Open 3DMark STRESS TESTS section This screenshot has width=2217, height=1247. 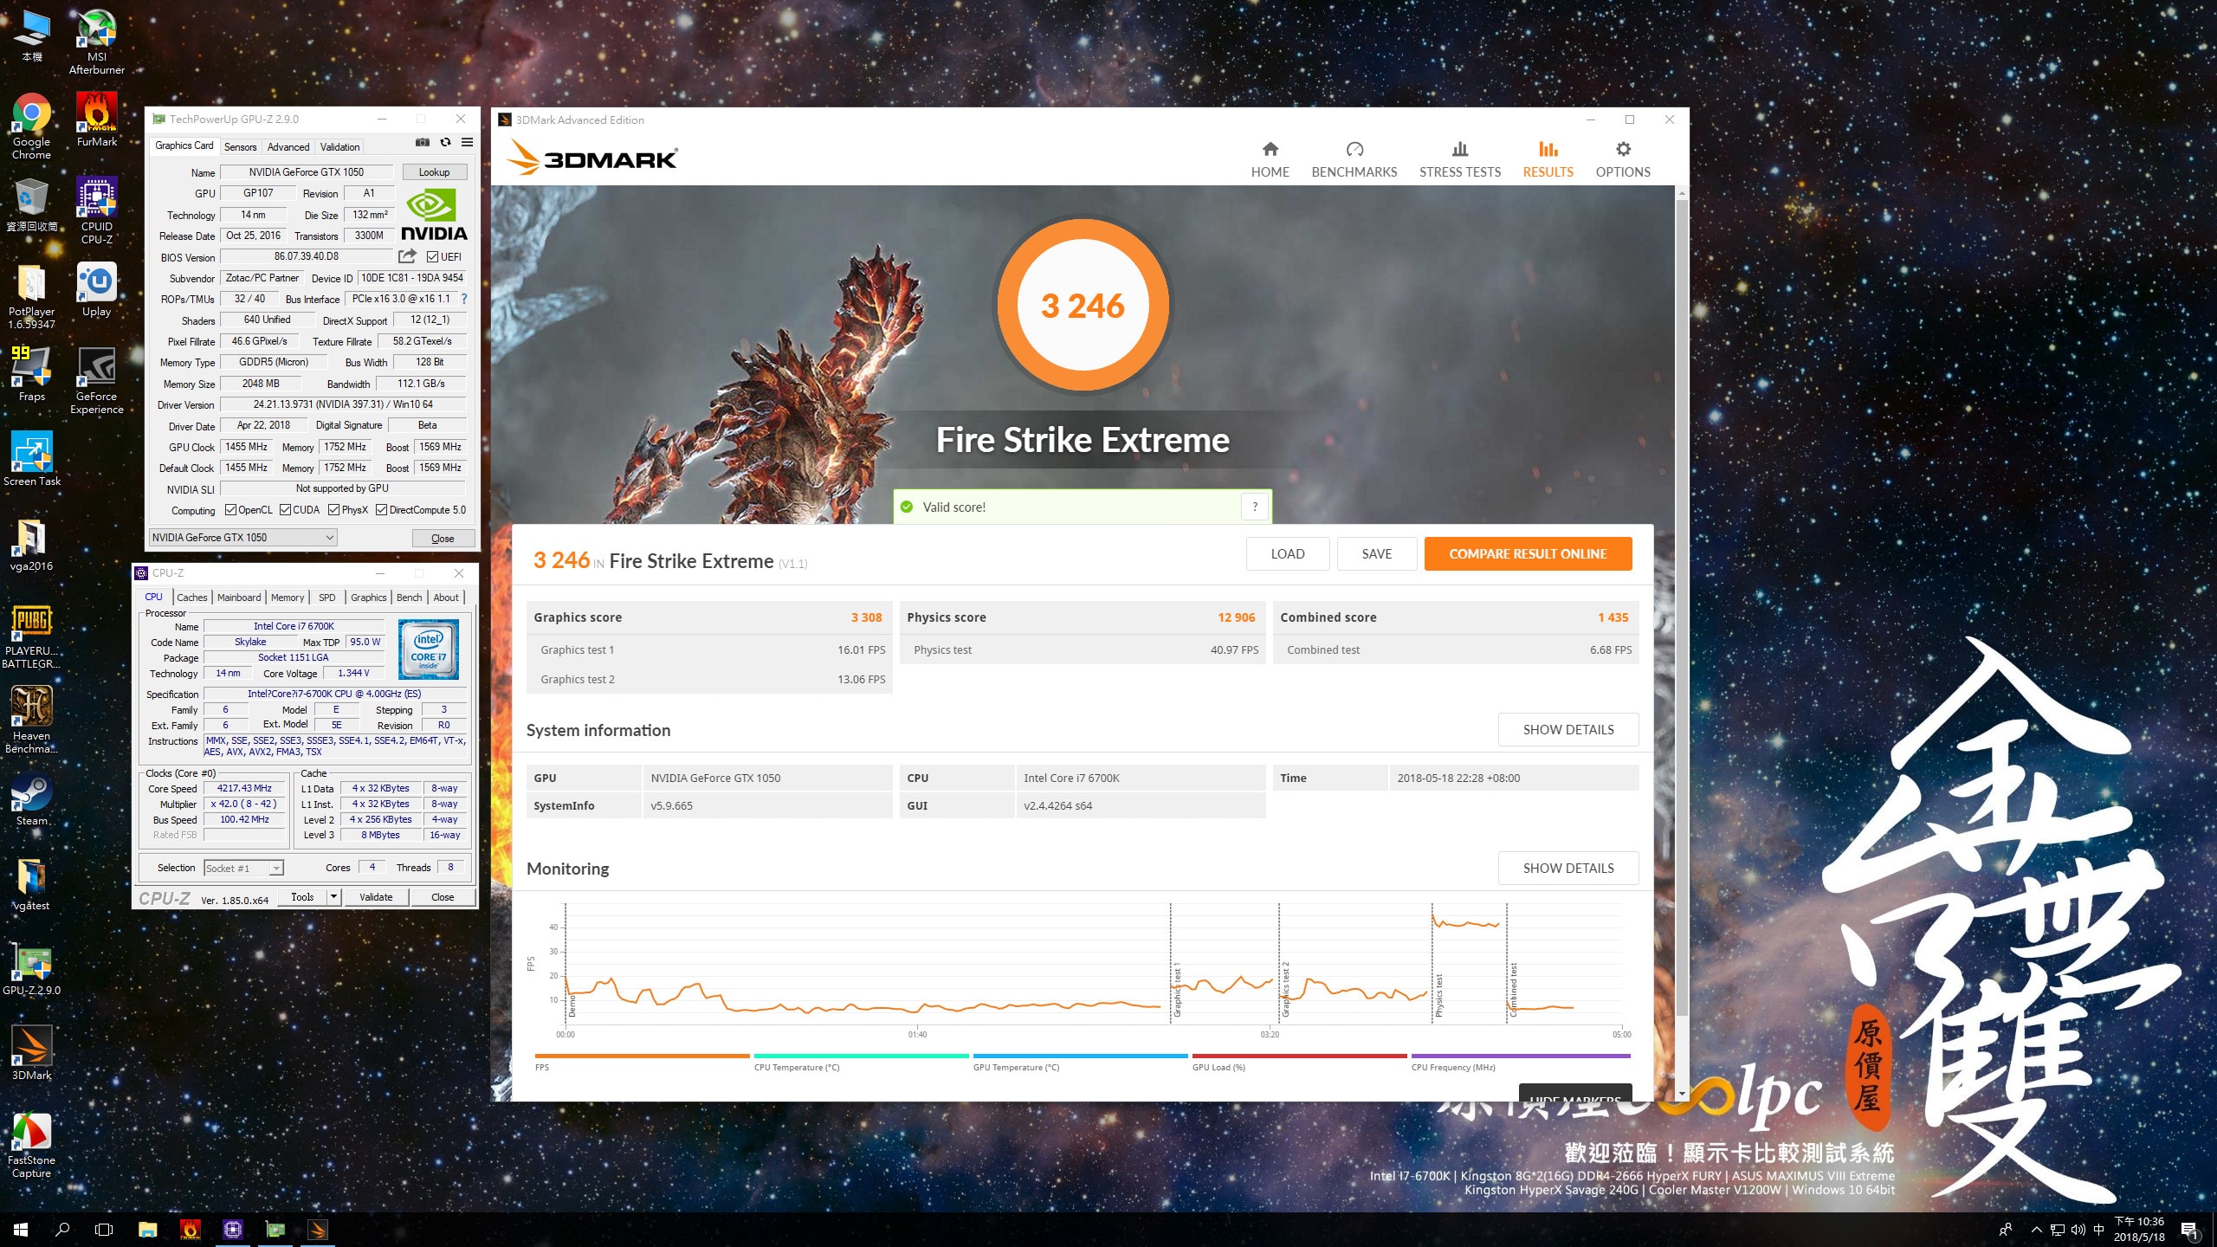1459,160
